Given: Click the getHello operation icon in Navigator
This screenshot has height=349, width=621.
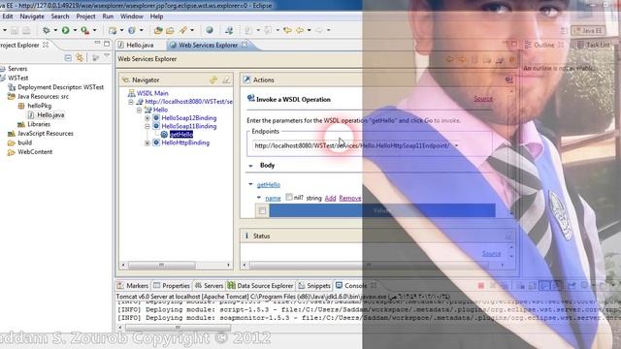Looking at the screenshot, I should (x=164, y=135).
